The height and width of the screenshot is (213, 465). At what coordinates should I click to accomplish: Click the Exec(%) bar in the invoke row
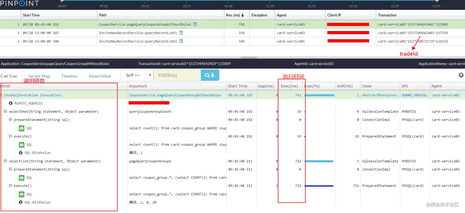pos(320,95)
